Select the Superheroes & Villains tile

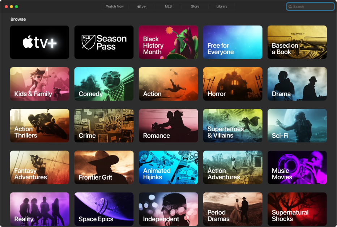tap(233, 125)
